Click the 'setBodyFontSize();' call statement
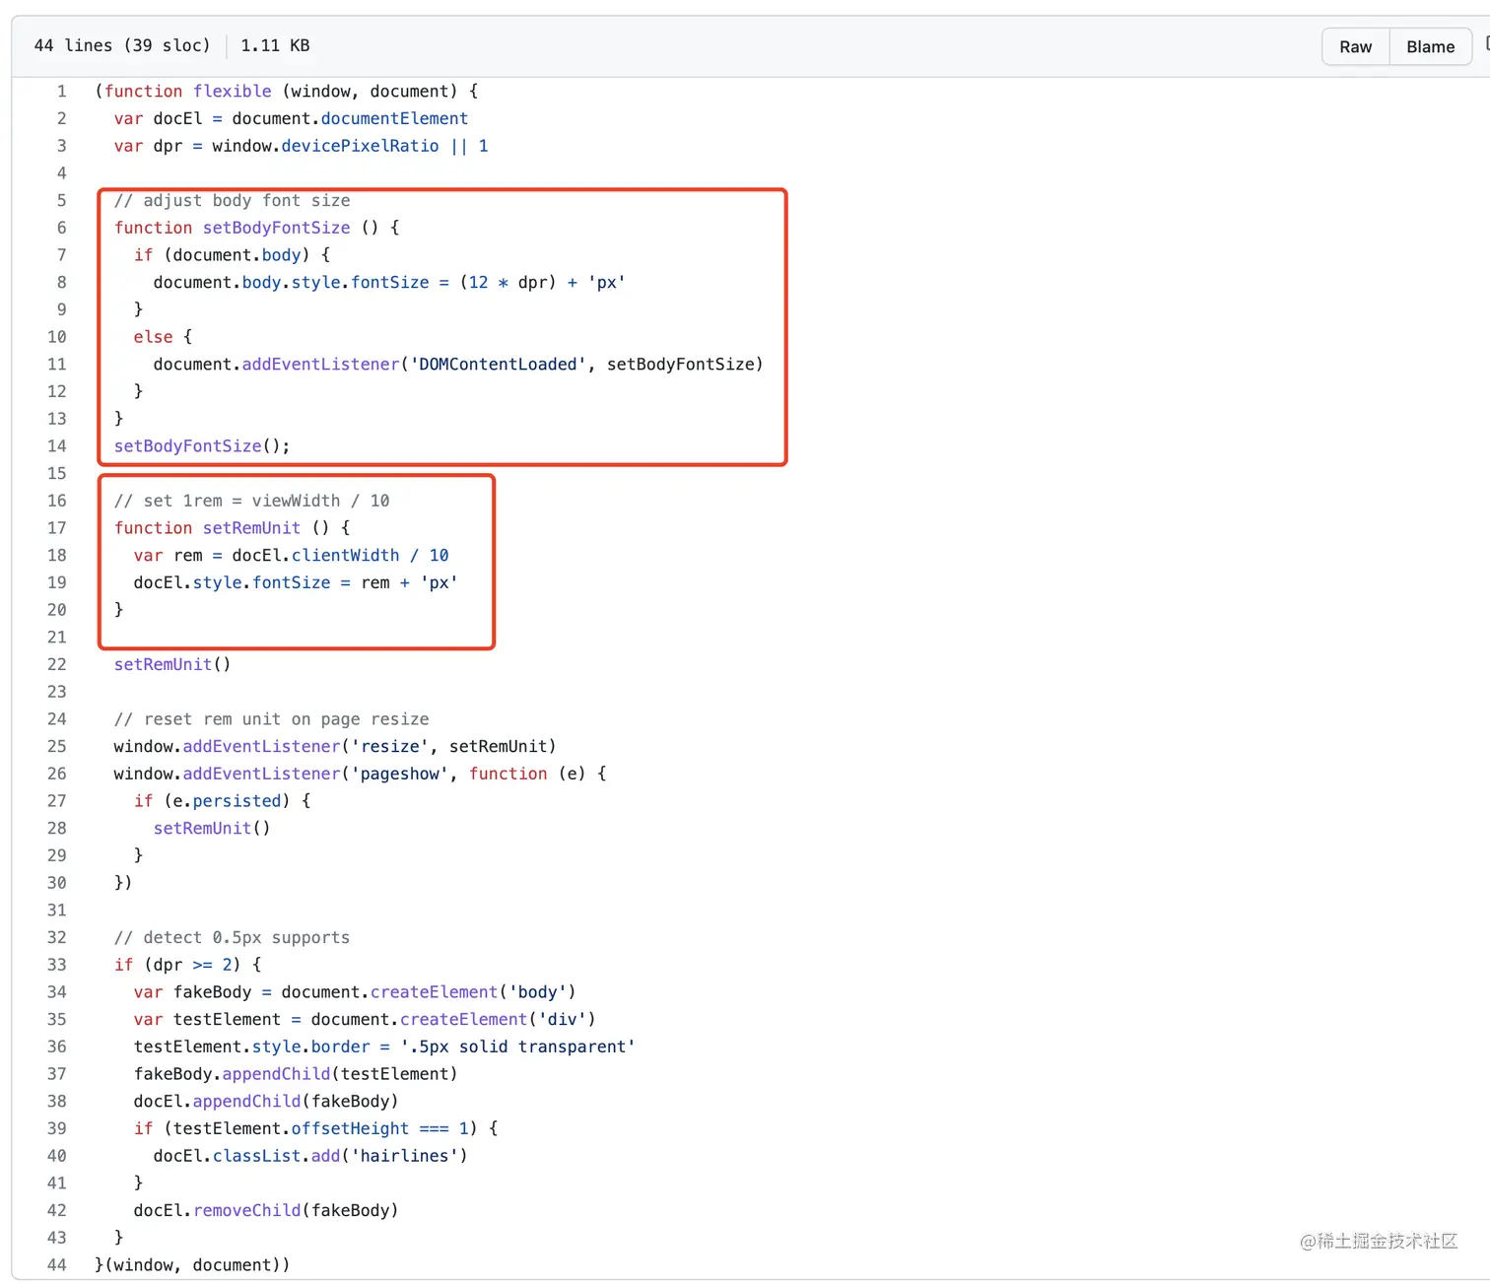 [x=203, y=445]
